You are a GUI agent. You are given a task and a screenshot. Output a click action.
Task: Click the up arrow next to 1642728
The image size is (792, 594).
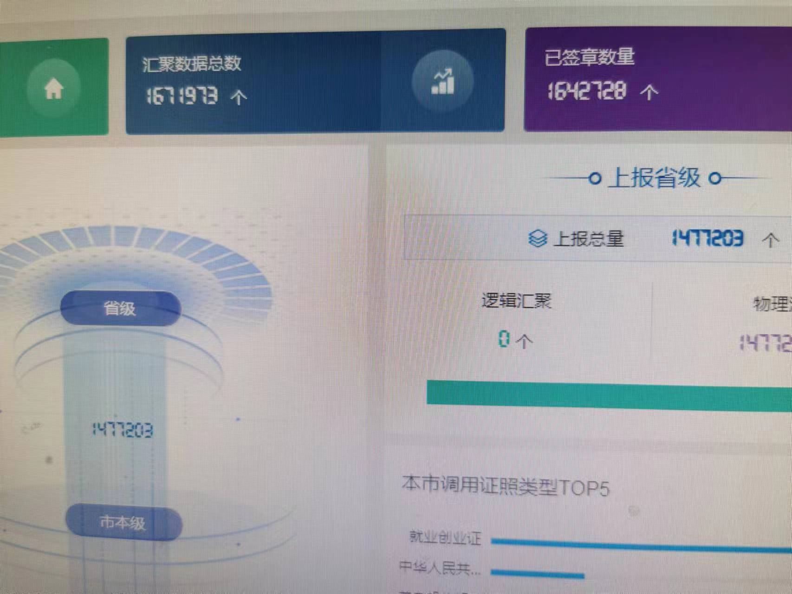(x=649, y=92)
